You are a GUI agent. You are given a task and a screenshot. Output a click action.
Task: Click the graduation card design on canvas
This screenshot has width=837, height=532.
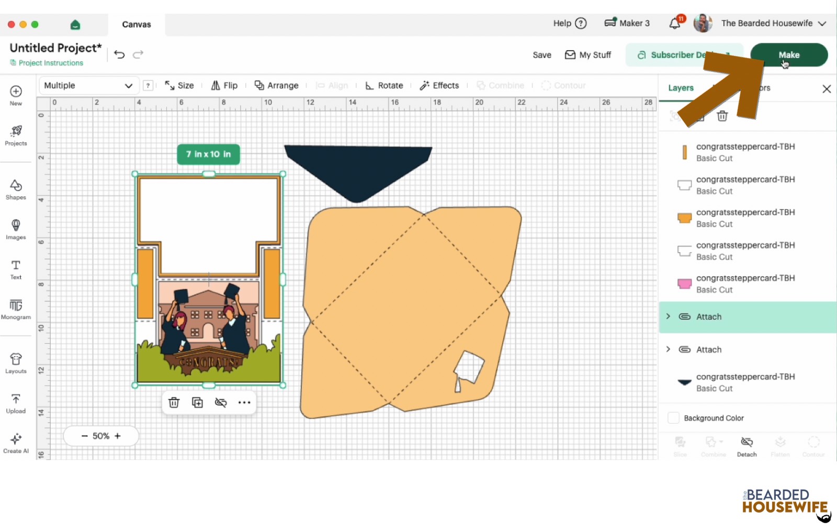(209, 280)
